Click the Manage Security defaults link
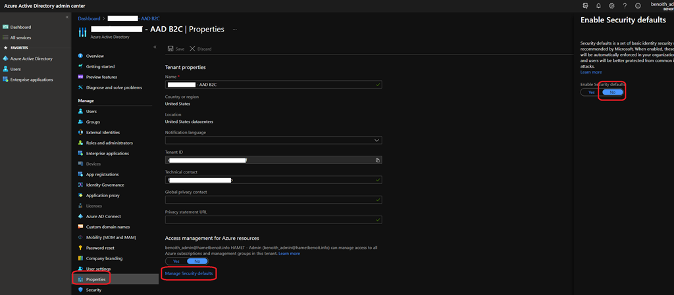The width and height of the screenshot is (674, 295). click(x=190, y=273)
